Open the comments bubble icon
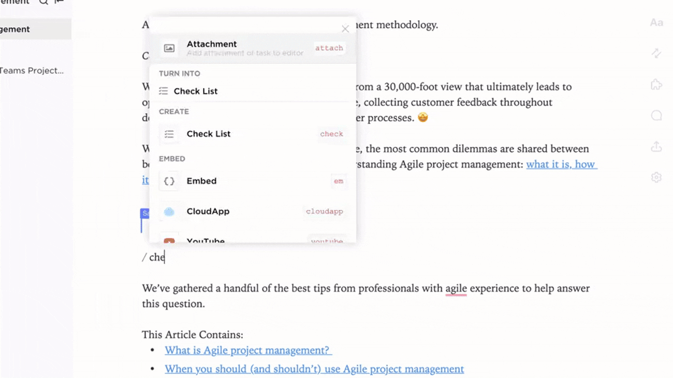Screen dimensions: 673x378 pyautogui.click(x=656, y=115)
